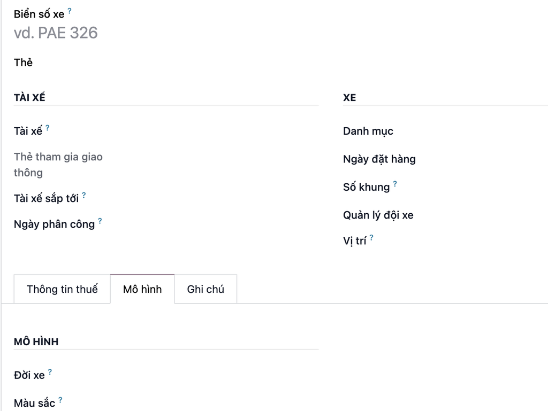Click the Danh mục field label
Viewport: 548px width, 411px height.
(x=368, y=131)
